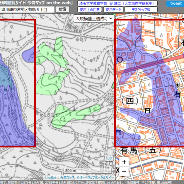Click the tweet button
The image size is (184, 184).
point(175,3)
